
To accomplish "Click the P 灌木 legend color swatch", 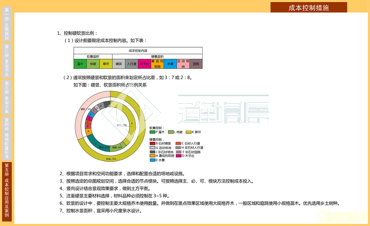I will coord(152,132).
